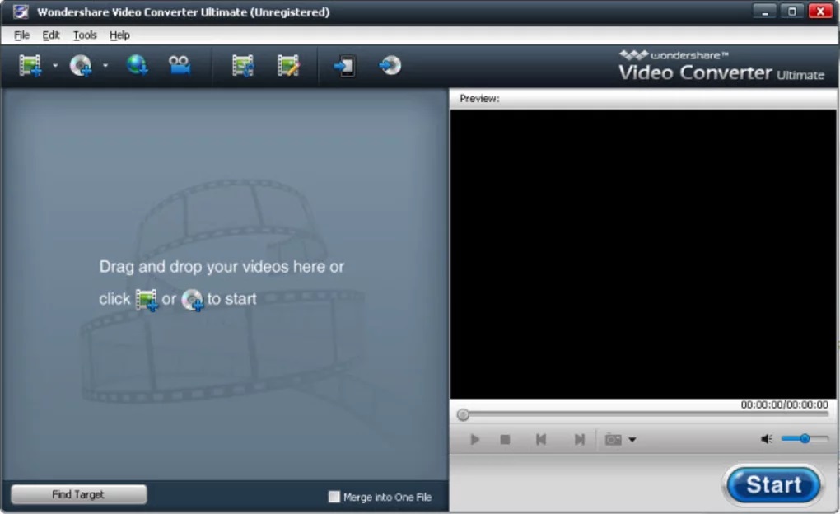Click the transfer to phone device icon

[344, 66]
